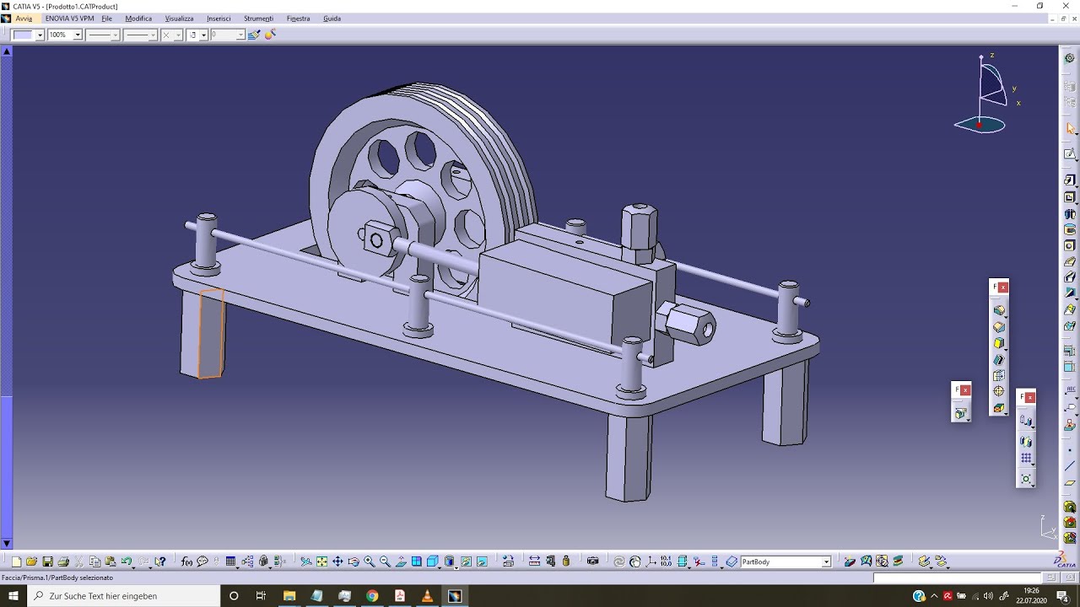Image resolution: width=1080 pixels, height=607 pixels.
Task: Select the Pan view tool
Action: [x=337, y=561]
